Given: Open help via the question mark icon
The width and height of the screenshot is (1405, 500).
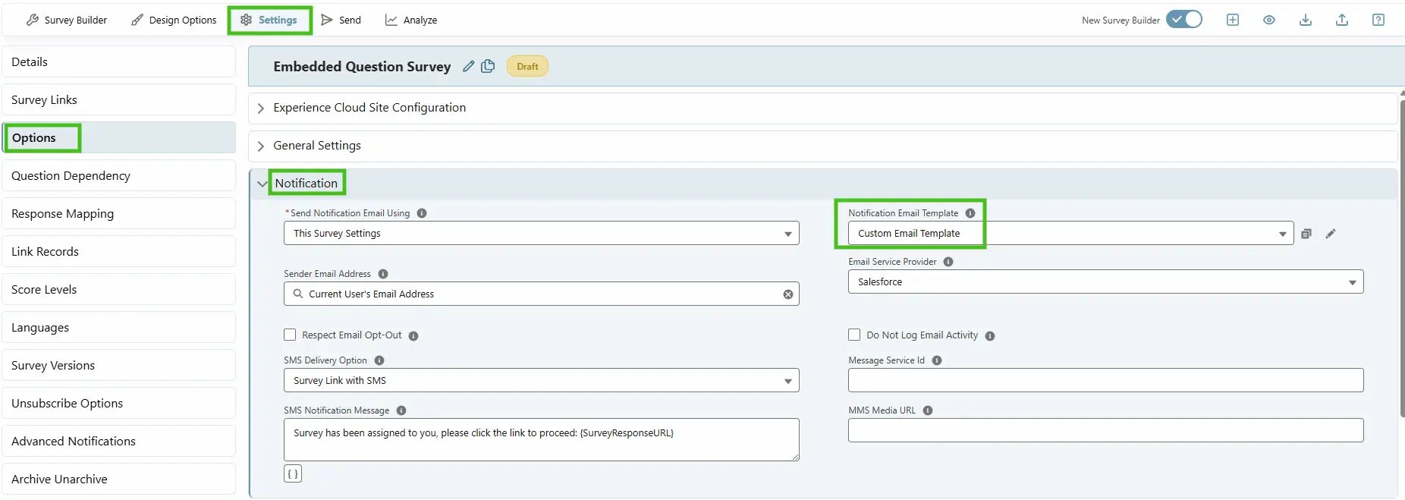Looking at the screenshot, I should pos(1378,20).
